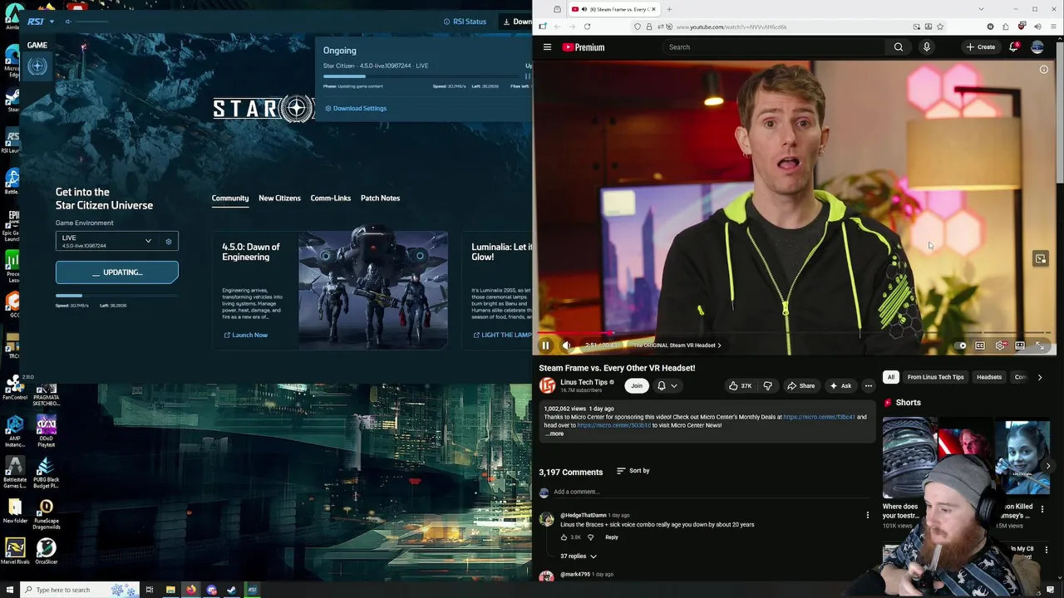Image resolution: width=1064 pixels, height=598 pixels.
Task: Select the OrcaSlicer desktop shortcut
Action: (x=47, y=551)
